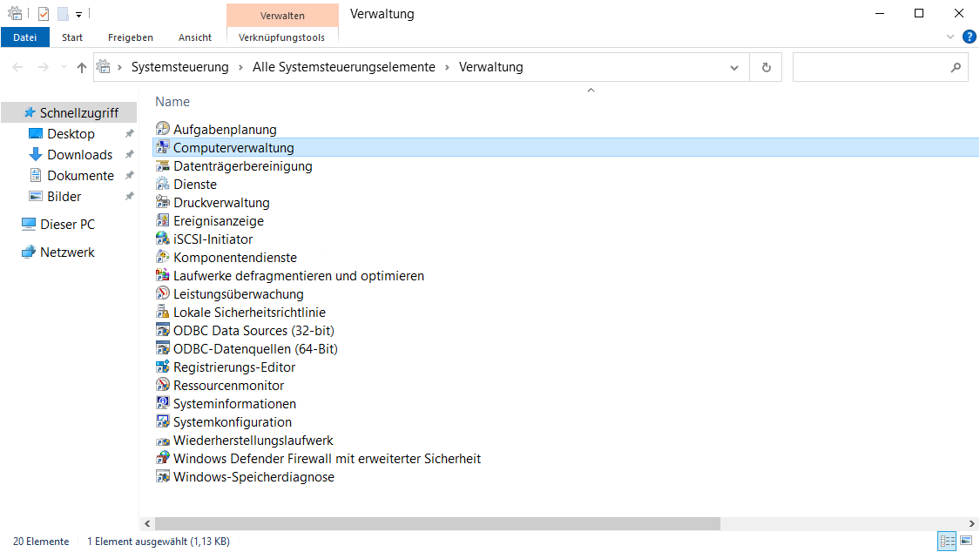Select the Registrierungs-Editor icon
The width and height of the screenshot is (980, 552).
(x=162, y=367)
